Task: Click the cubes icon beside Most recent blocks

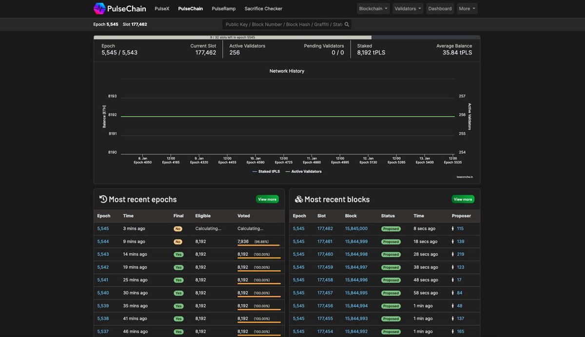Action: [299, 199]
